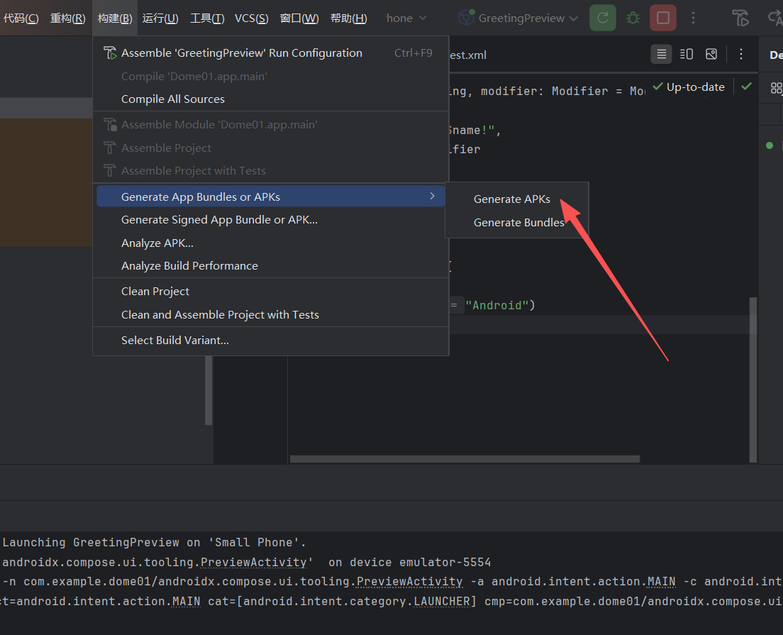The image size is (783, 635).
Task: Click the green Rerun button
Action: pos(602,18)
